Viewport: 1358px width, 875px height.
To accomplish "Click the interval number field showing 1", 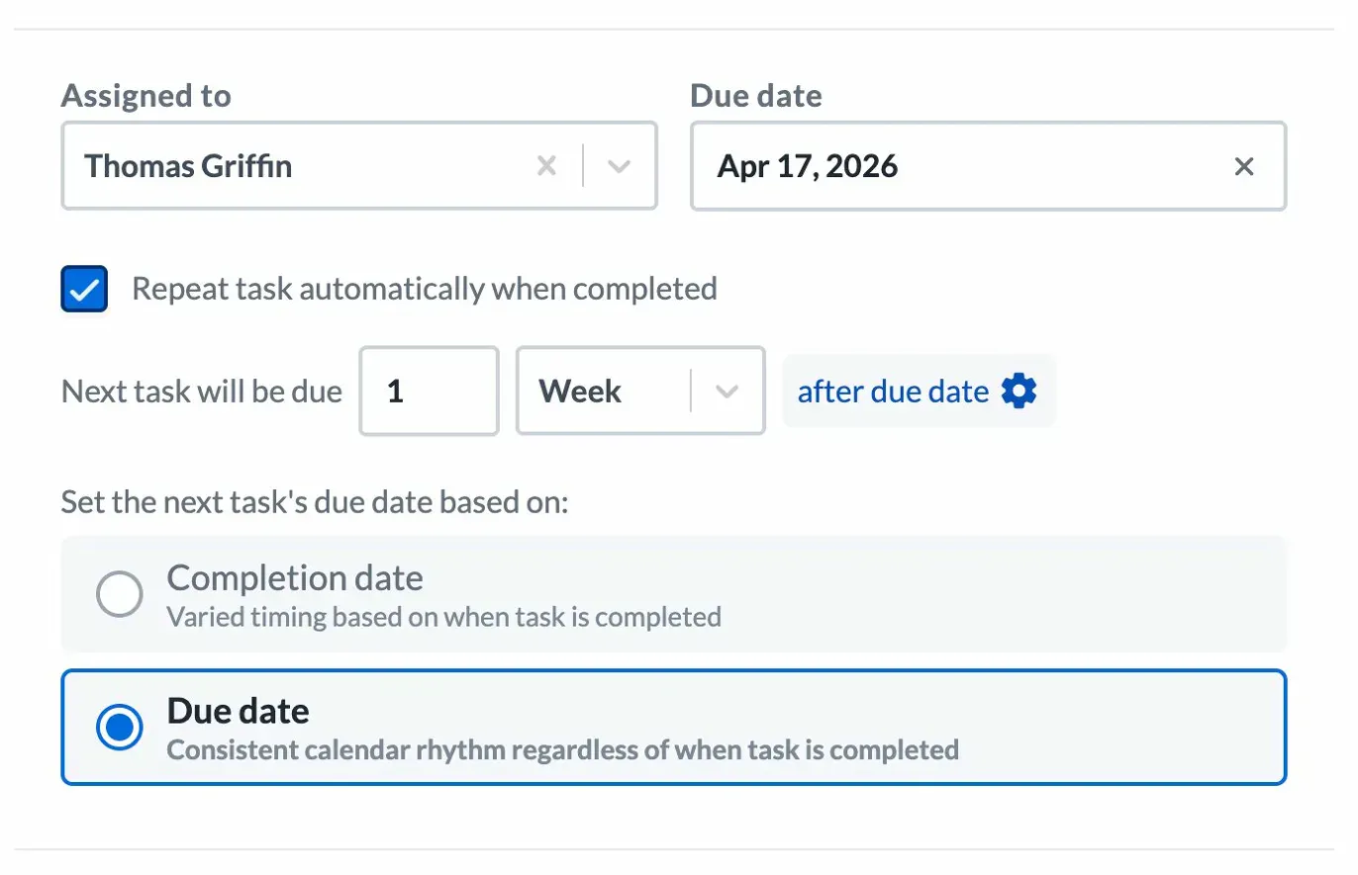I will pyautogui.click(x=429, y=392).
